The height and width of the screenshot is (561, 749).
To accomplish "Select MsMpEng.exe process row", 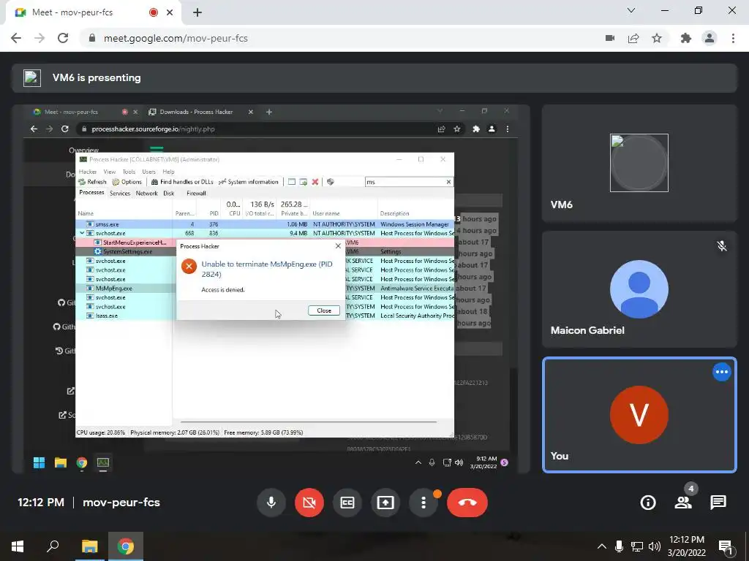I will click(265, 288).
